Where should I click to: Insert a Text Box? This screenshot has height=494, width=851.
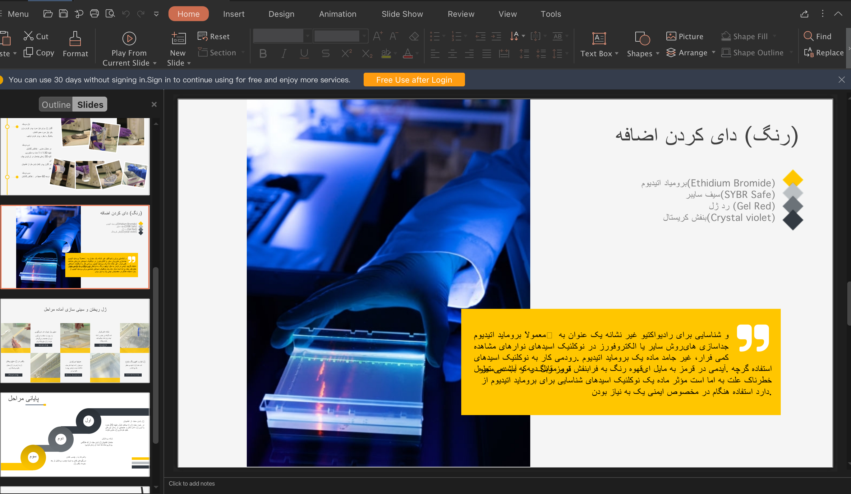tap(599, 39)
